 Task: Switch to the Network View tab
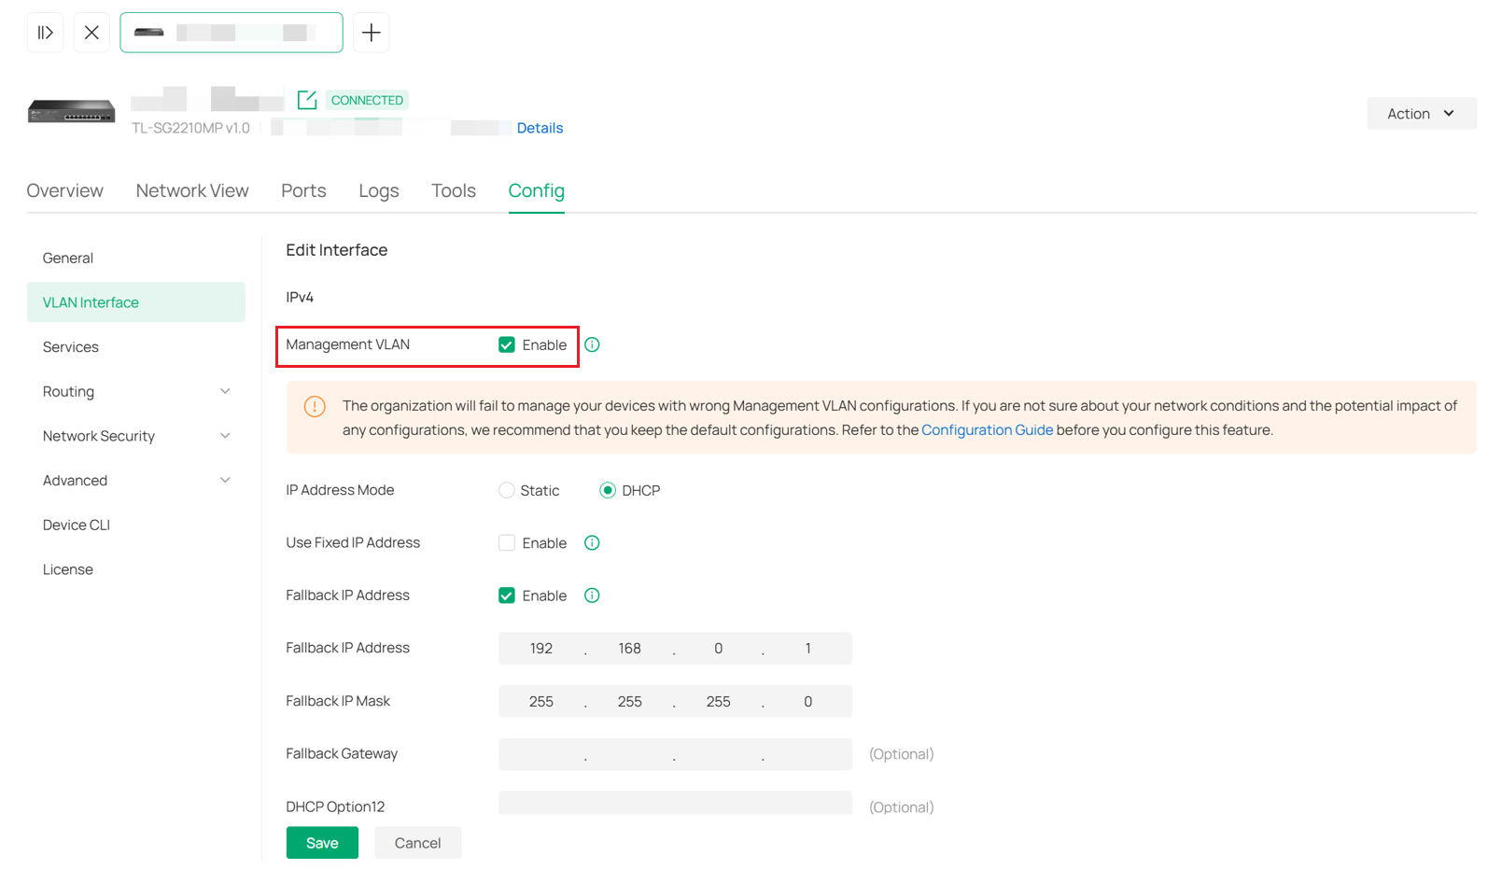pyautogui.click(x=192, y=190)
